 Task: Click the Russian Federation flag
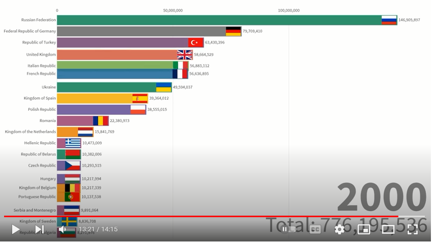click(x=389, y=20)
